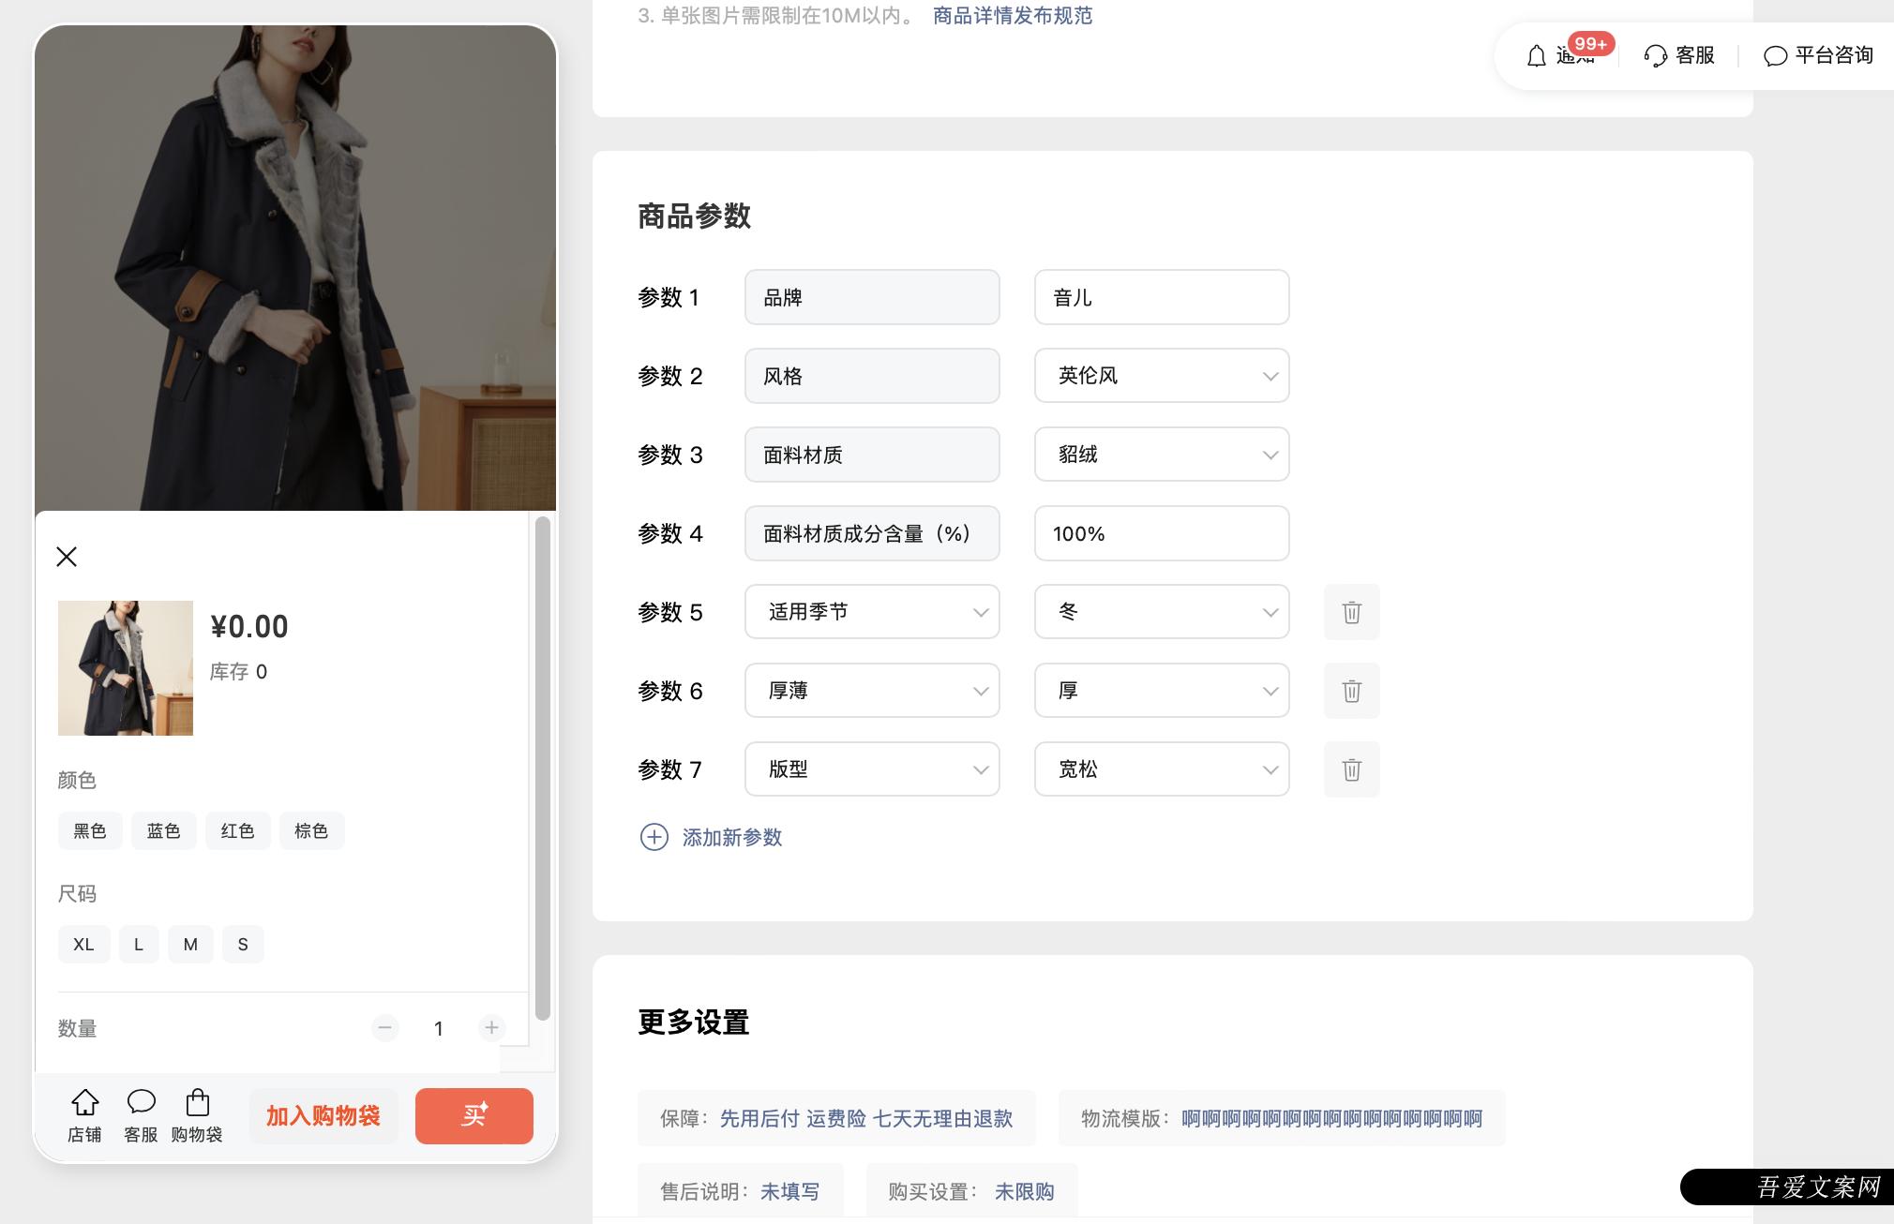Viewport: 1894px width, 1224px height.
Task: Click the 加入购物袋 (add to bag) button icon
Action: (323, 1115)
